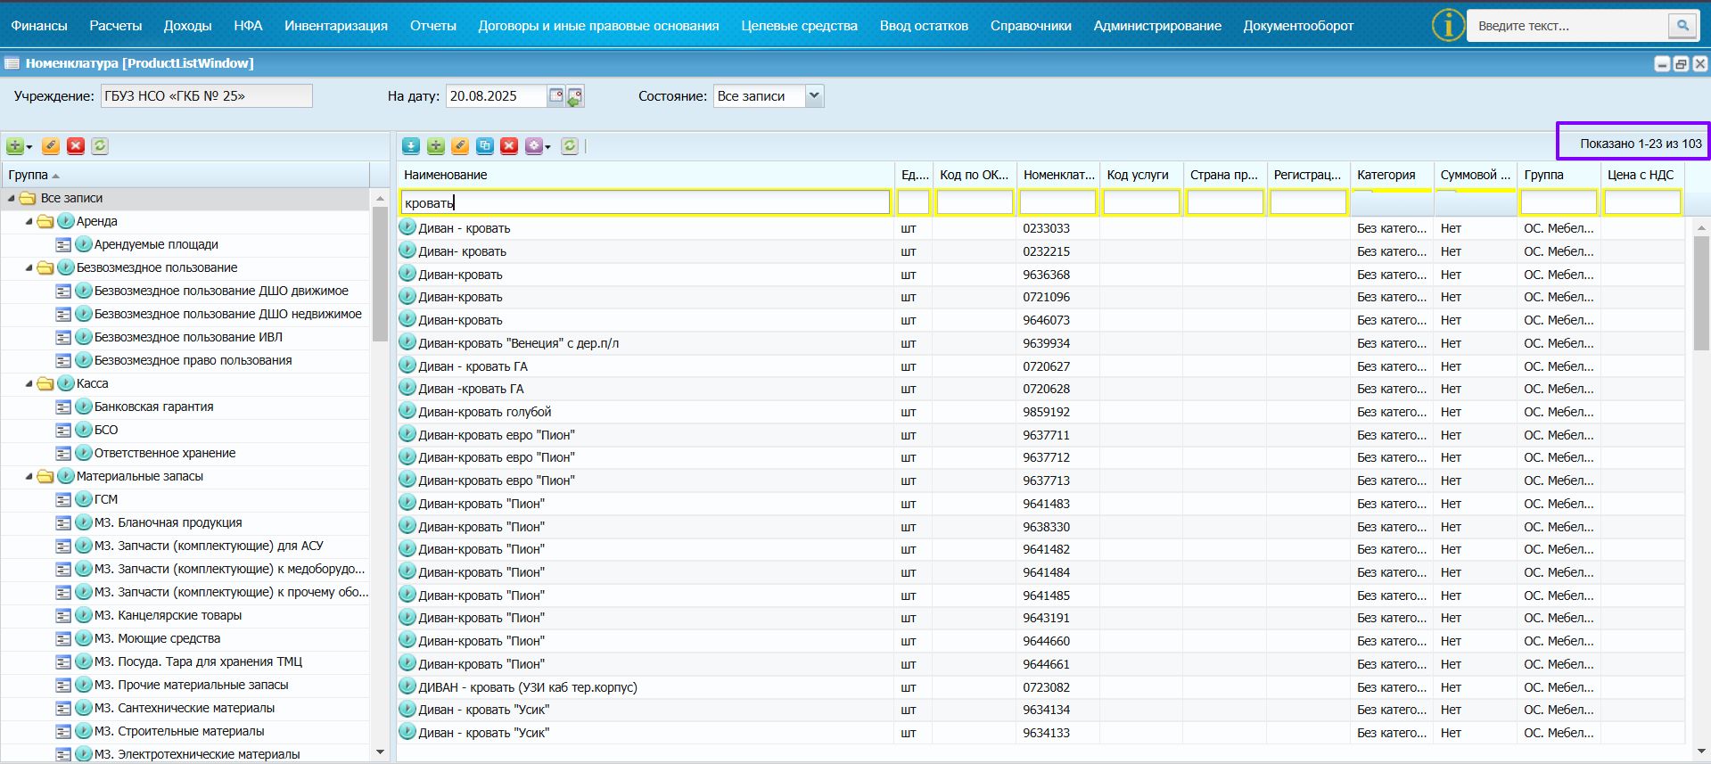Collapse the Все записи tree node
Image resolution: width=1711 pixels, height=764 pixels.
tap(11, 198)
